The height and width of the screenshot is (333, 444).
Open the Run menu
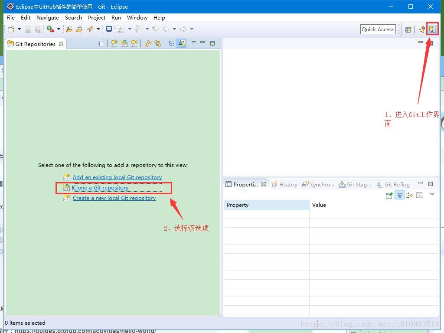(116, 17)
